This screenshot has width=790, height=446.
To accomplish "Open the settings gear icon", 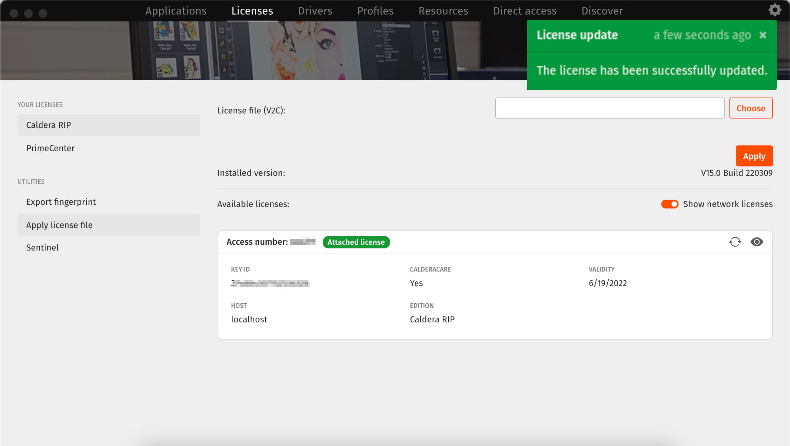I will click(x=775, y=10).
